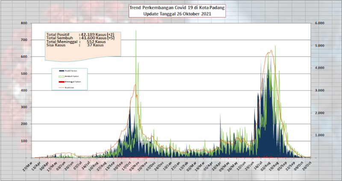This screenshot has width=342, height=181.
Task: Click the right axis value '4.000'
Action: [x=320, y=68]
